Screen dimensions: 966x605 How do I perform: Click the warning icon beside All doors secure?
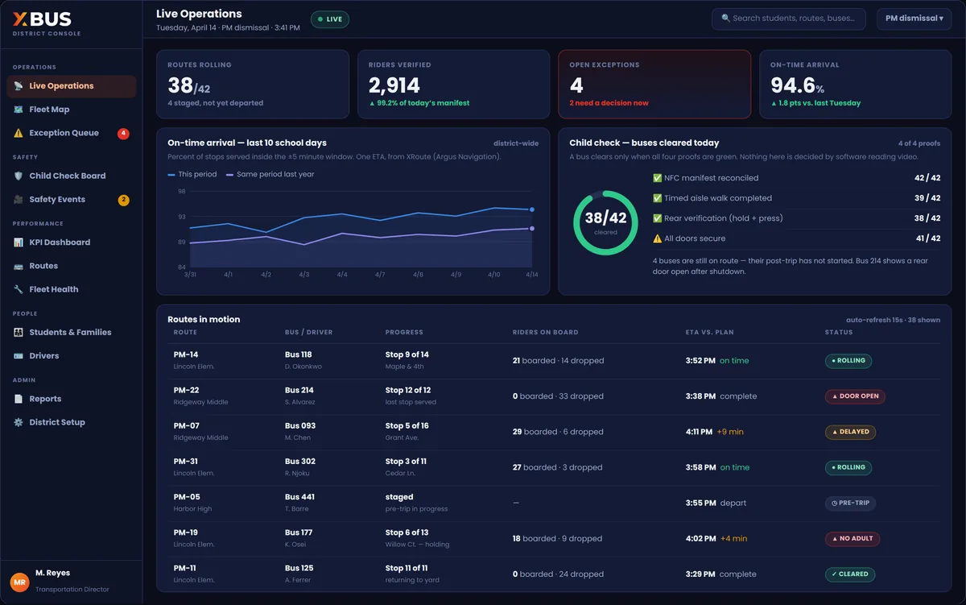657,238
